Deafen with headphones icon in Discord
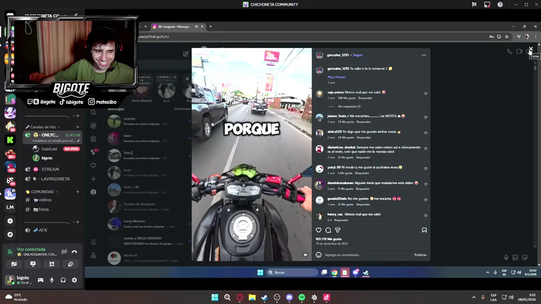The image size is (541, 304). (x=63, y=280)
